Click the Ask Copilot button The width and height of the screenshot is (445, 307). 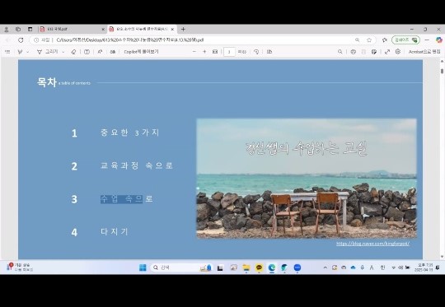(141, 52)
